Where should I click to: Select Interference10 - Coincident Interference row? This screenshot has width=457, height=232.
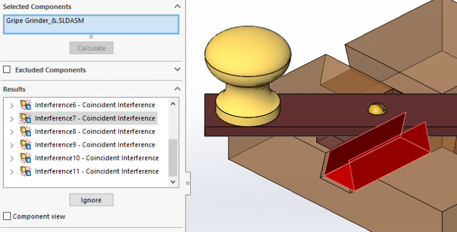96,158
